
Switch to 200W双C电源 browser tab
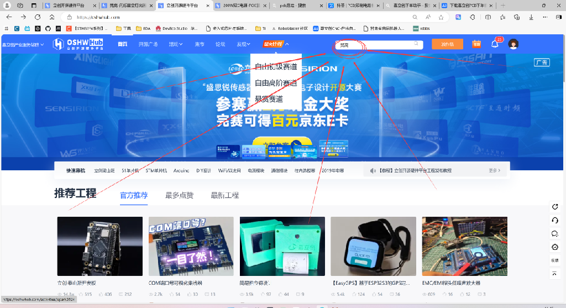tap(241, 6)
